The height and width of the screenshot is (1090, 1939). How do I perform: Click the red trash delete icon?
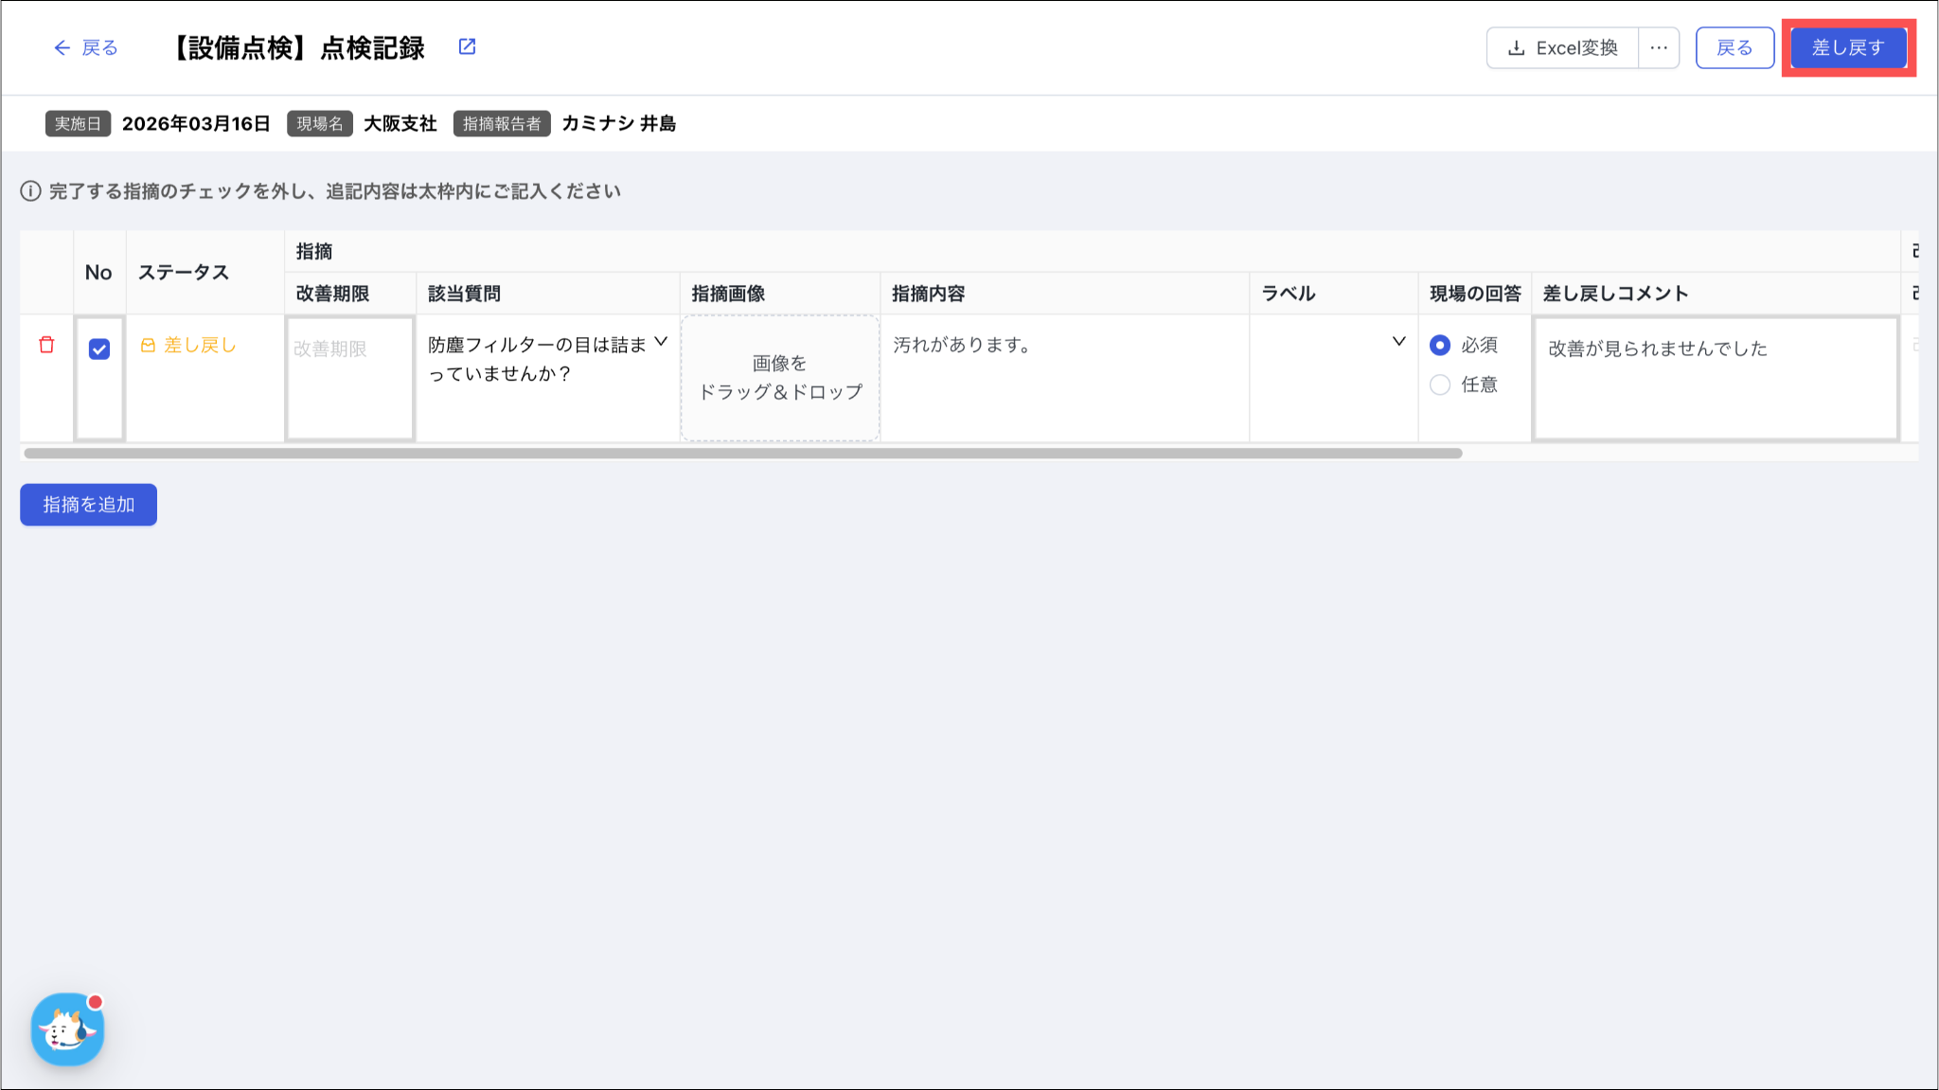pos(46,345)
